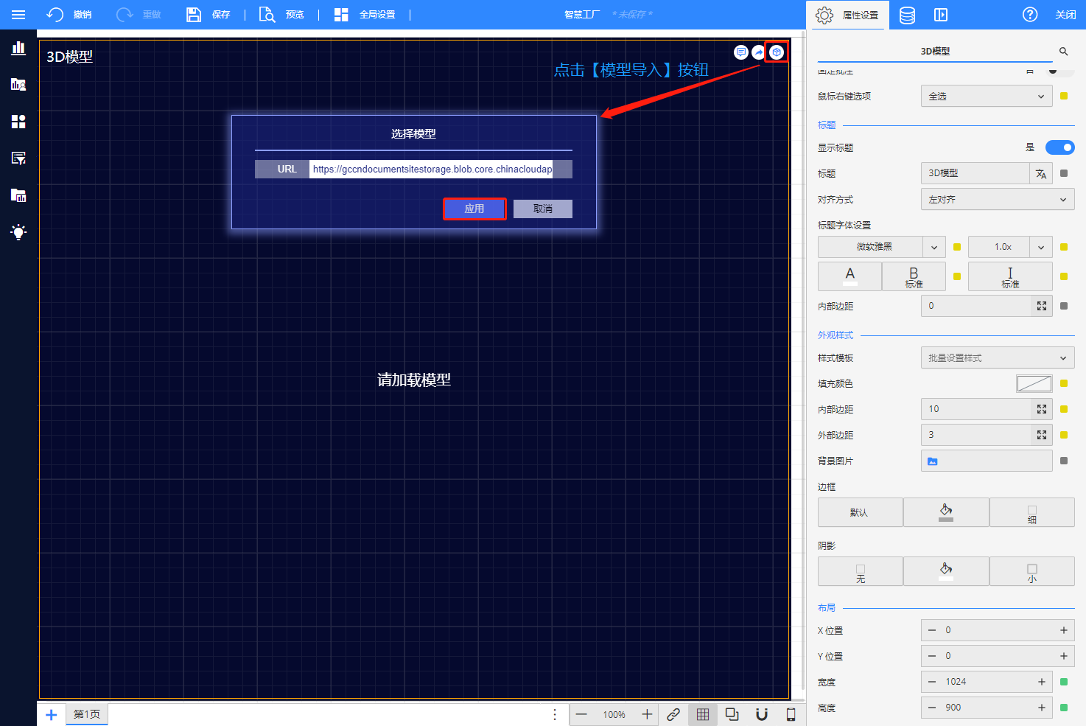
Task: Click the 应用 button in dialog
Action: 474,209
